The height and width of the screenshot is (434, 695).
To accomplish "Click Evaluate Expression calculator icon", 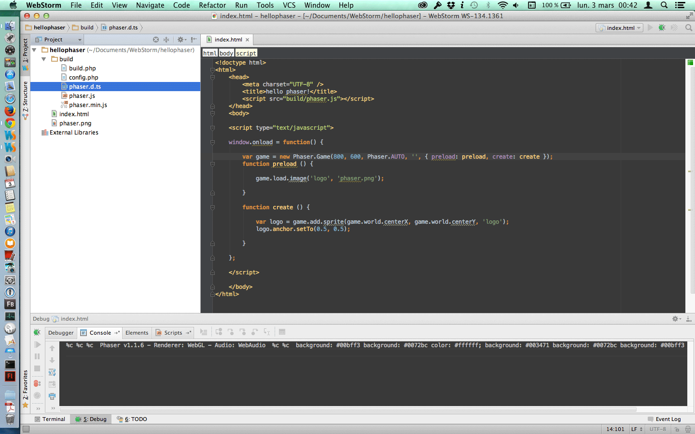I will 282,332.
